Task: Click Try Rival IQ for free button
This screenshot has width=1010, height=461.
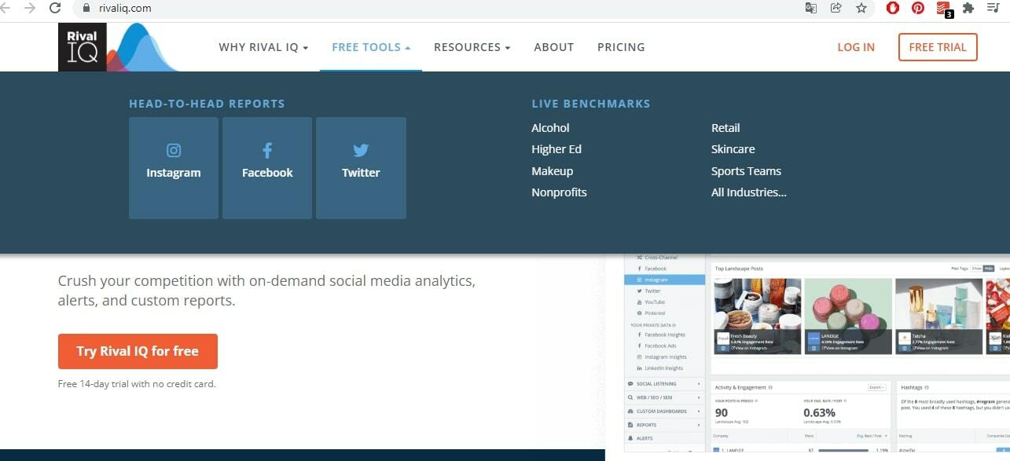Action: (138, 351)
